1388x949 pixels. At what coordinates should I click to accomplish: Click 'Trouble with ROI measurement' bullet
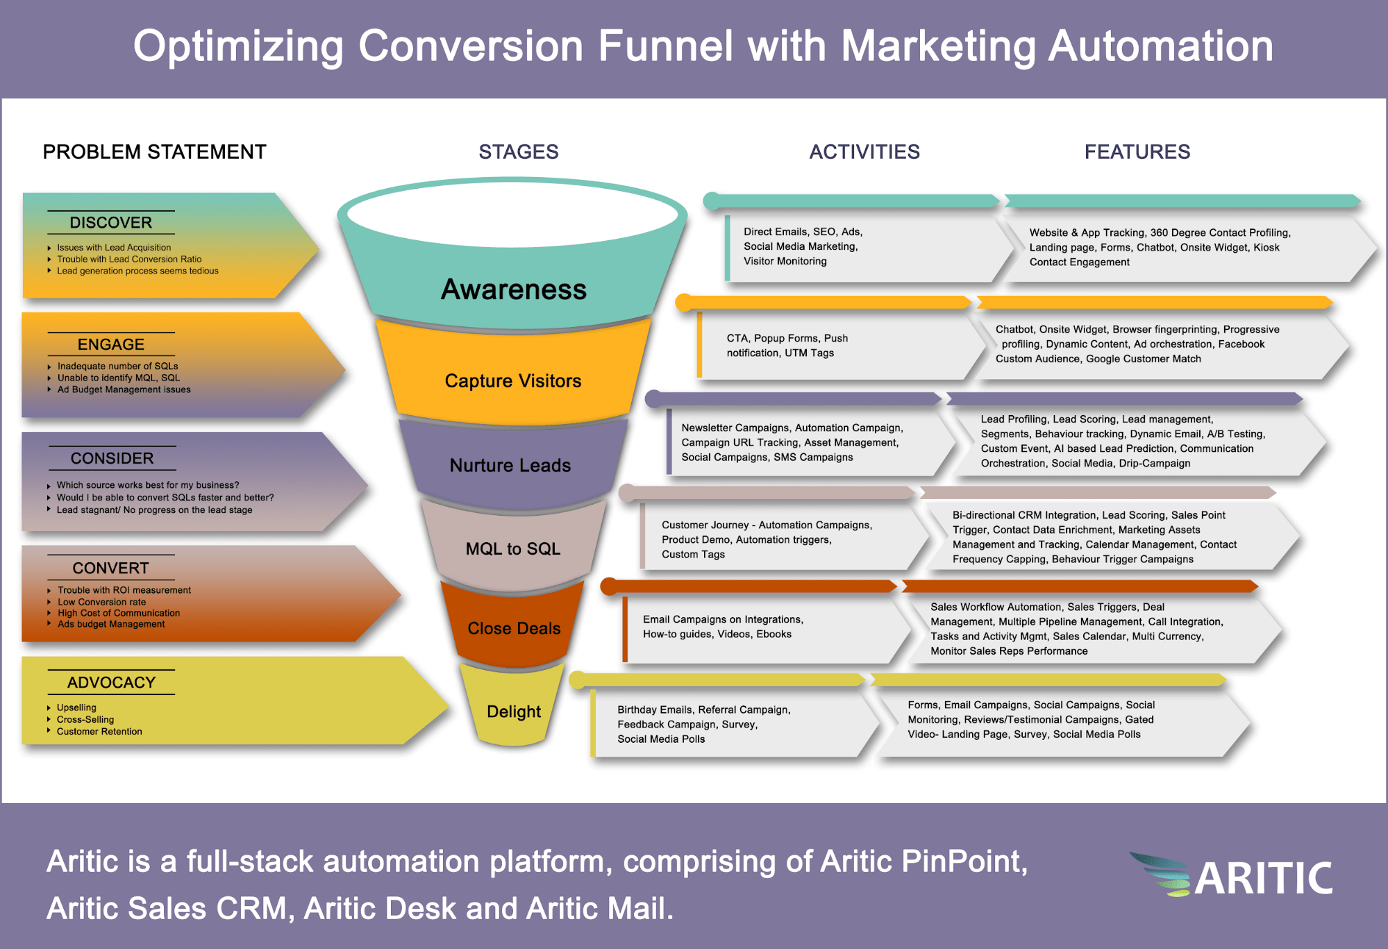tap(124, 590)
